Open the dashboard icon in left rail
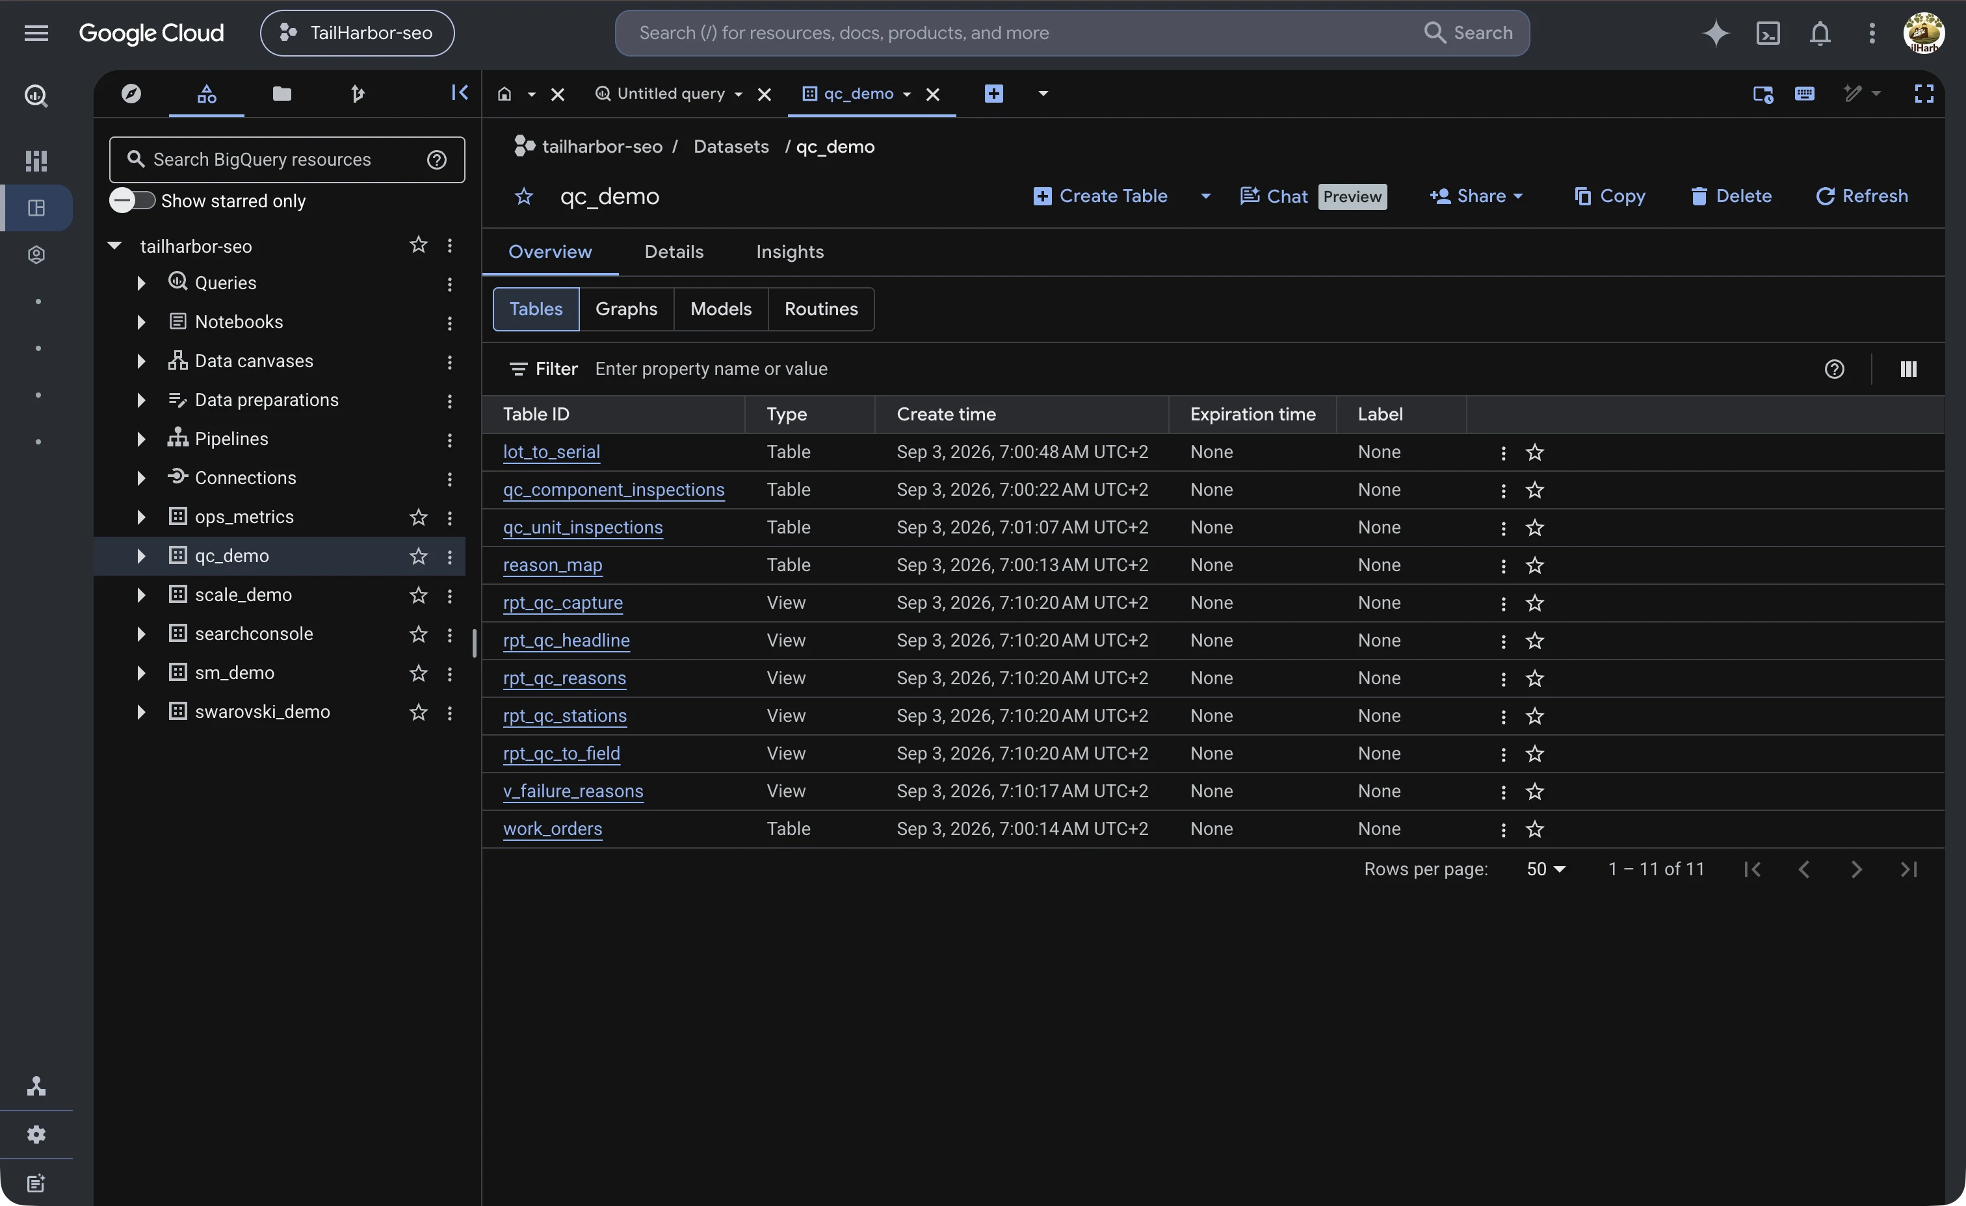Image resolution: width=1966 pixels, height=1206 pixels. (36, 161)
